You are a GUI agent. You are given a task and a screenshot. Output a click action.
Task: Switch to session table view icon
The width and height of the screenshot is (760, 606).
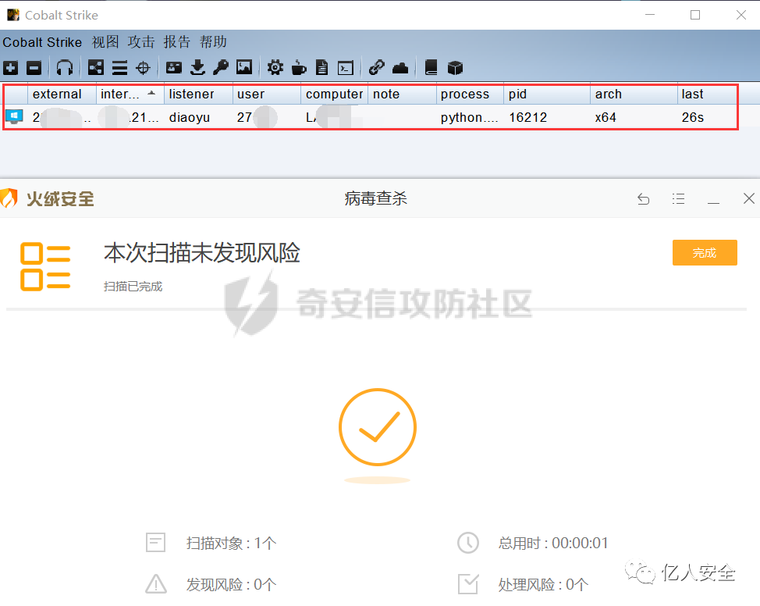[119, 68]
